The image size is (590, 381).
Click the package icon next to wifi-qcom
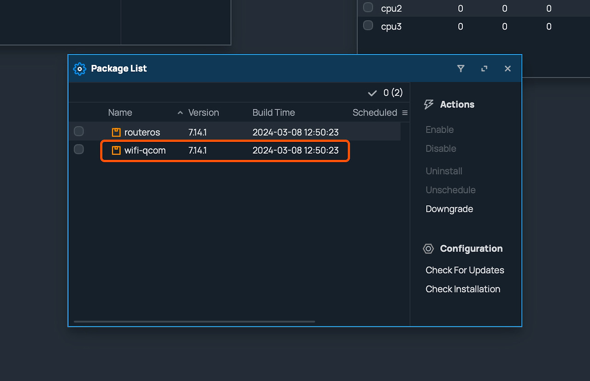[x=116, y=151]
